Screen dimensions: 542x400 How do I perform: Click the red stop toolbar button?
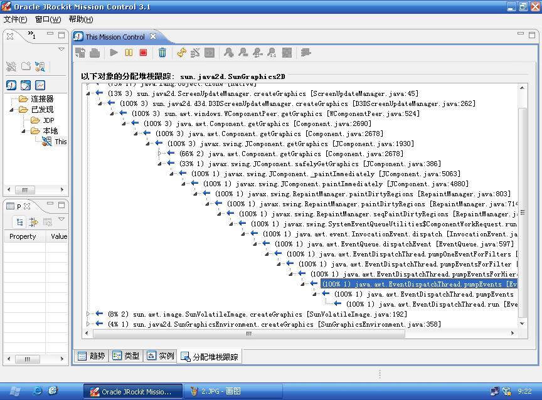tap(143, 53)
